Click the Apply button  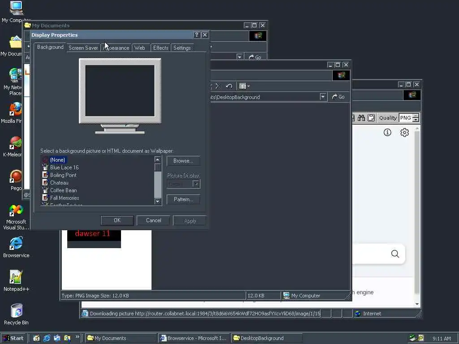(190, 221)
